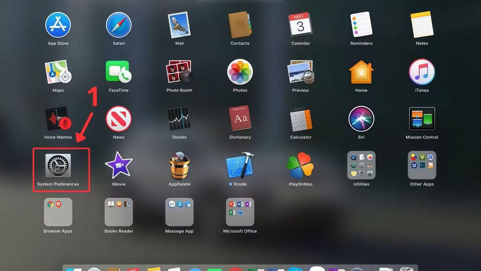
Task: Start Xcode from Launchpad
Action: [240, 165]
